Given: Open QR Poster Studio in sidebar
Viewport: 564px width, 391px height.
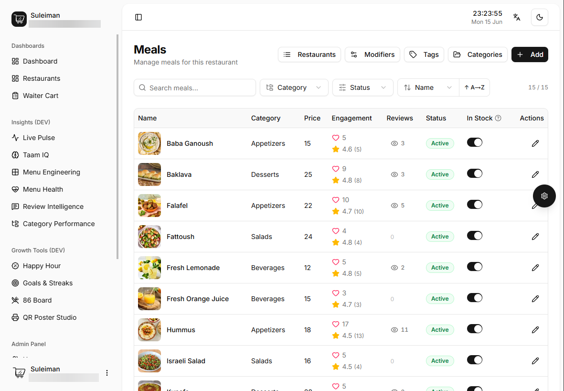Looking at the screenshot, I should pos(44,317).
